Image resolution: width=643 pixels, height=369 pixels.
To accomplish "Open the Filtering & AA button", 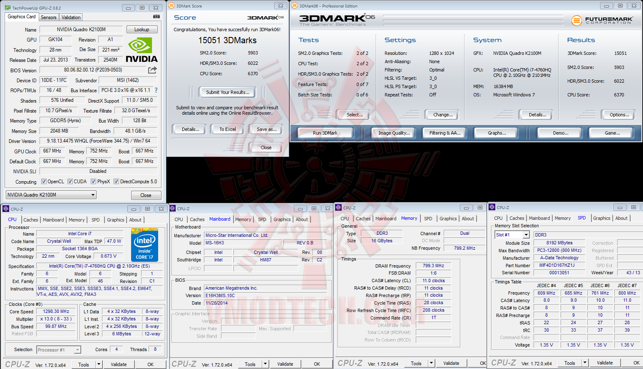I will [x=445, y=133].
